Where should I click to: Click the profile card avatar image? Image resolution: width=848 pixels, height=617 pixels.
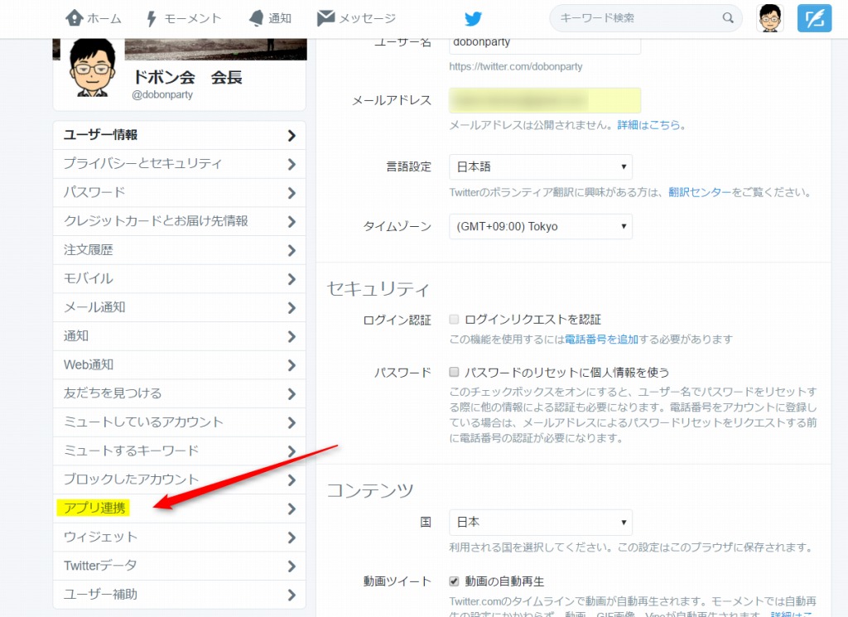[x=93, y=68]
